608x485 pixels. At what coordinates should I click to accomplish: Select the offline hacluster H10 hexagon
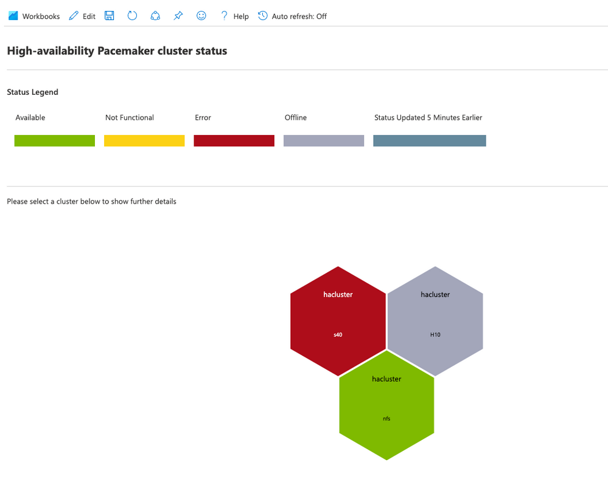point(435,319)
